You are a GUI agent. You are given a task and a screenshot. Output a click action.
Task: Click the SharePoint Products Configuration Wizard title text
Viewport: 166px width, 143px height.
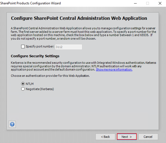click(30, 3)
